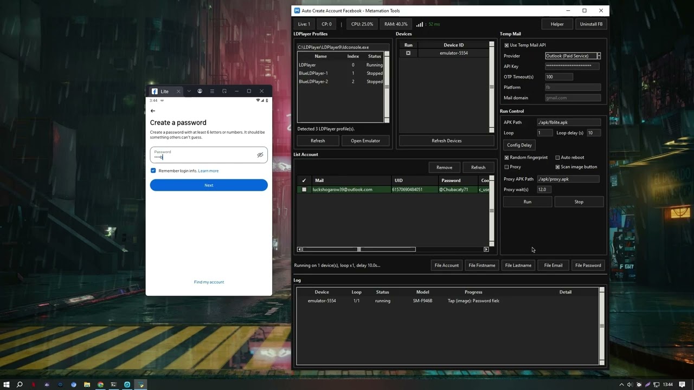The height and width of the screenshot is (390, 694).
Task: Toggle password visibility eye icon
Action: 260,155
